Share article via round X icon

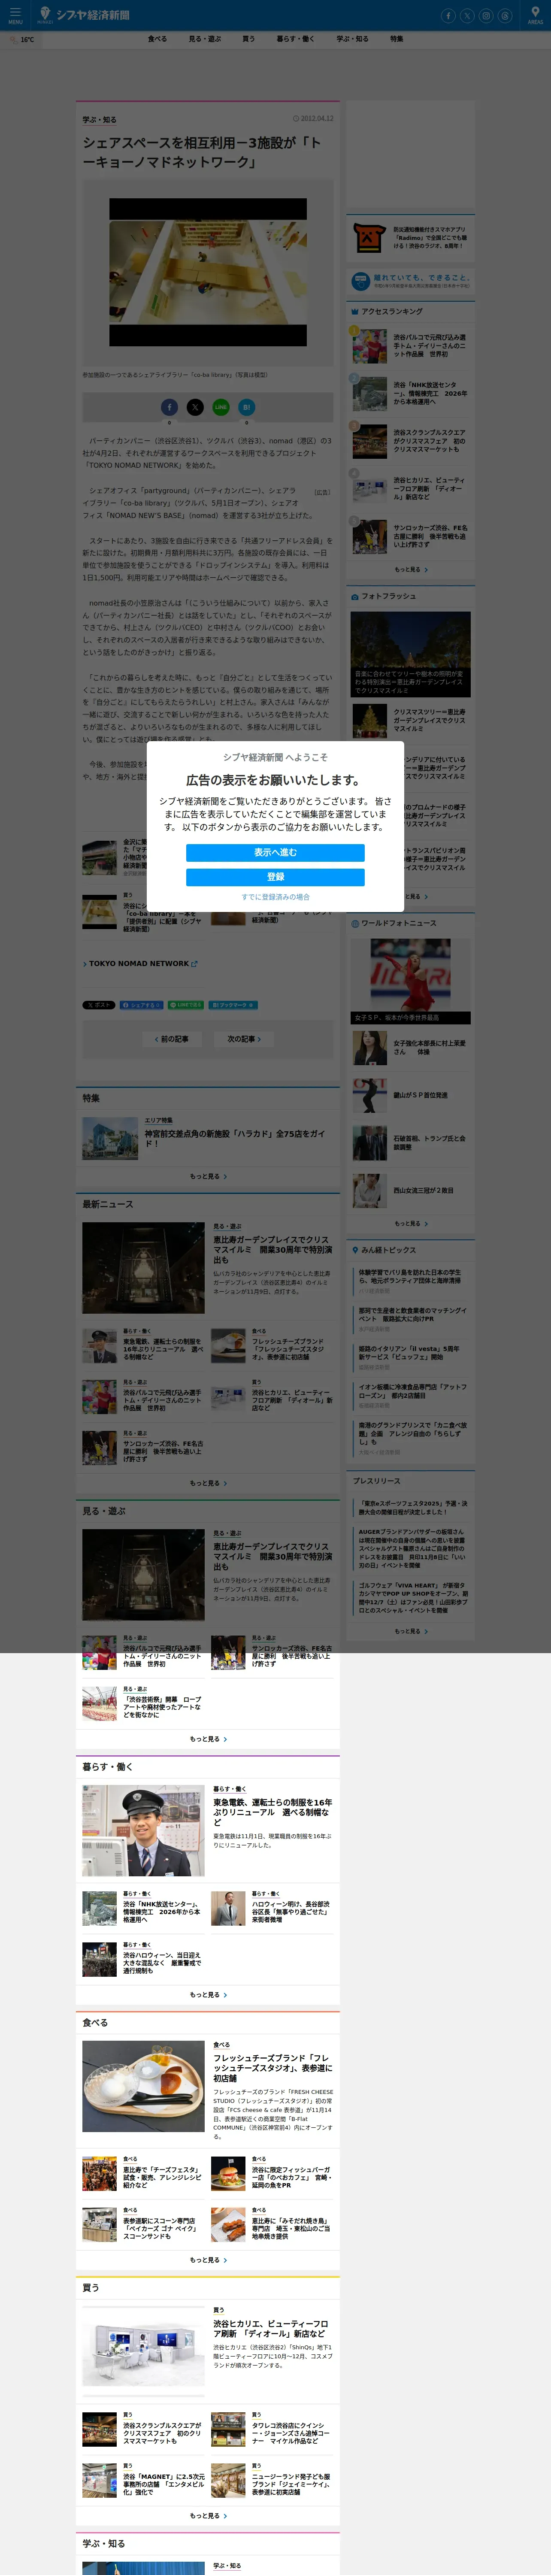pyautogui.click(x=195, y=407)
